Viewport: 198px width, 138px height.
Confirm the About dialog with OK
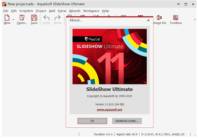click(x=92, y=121)
